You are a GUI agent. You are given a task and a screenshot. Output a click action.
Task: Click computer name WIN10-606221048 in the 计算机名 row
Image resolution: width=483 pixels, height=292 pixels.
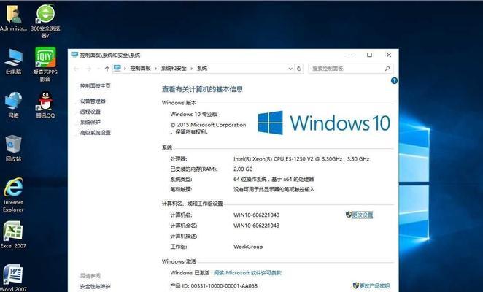pos(256,215)
